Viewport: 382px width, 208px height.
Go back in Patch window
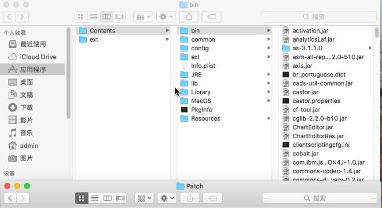[x=10, y=198]
